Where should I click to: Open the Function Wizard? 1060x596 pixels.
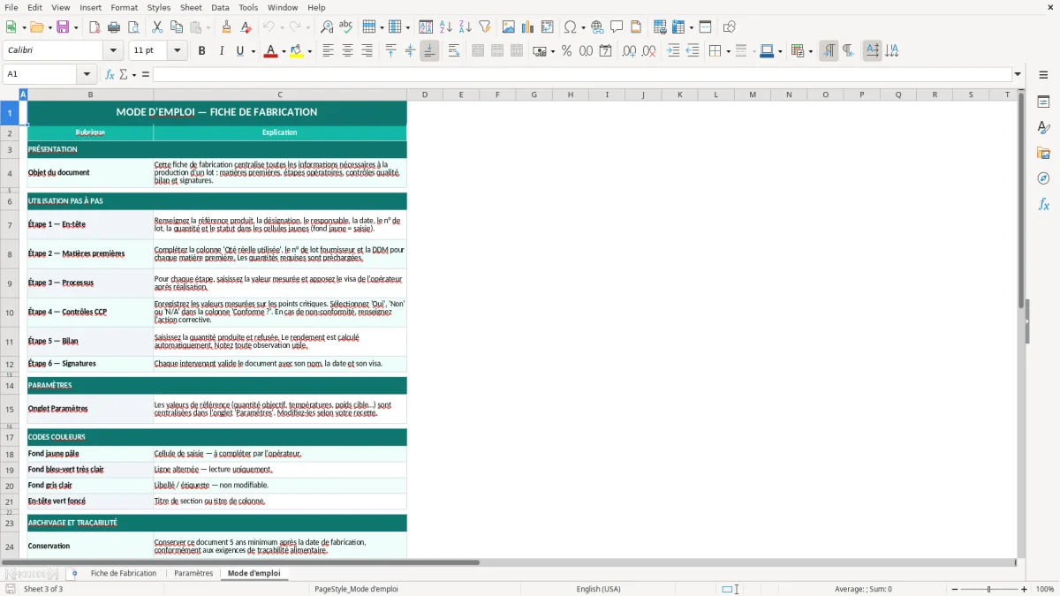tap(110, 74)
